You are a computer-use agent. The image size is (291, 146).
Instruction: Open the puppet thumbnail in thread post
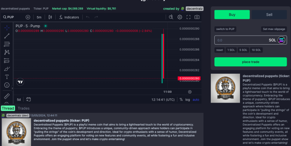pyautogui.click(x=16, y=132)
